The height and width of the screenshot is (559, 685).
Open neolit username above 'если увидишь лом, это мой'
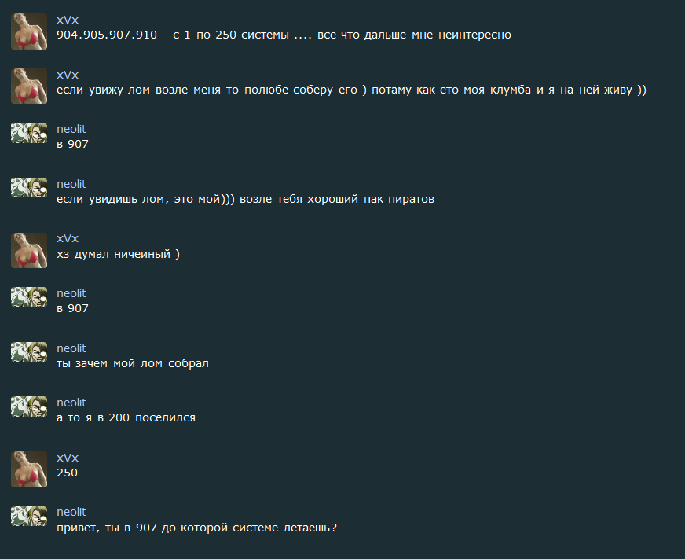tap(71, 183)
